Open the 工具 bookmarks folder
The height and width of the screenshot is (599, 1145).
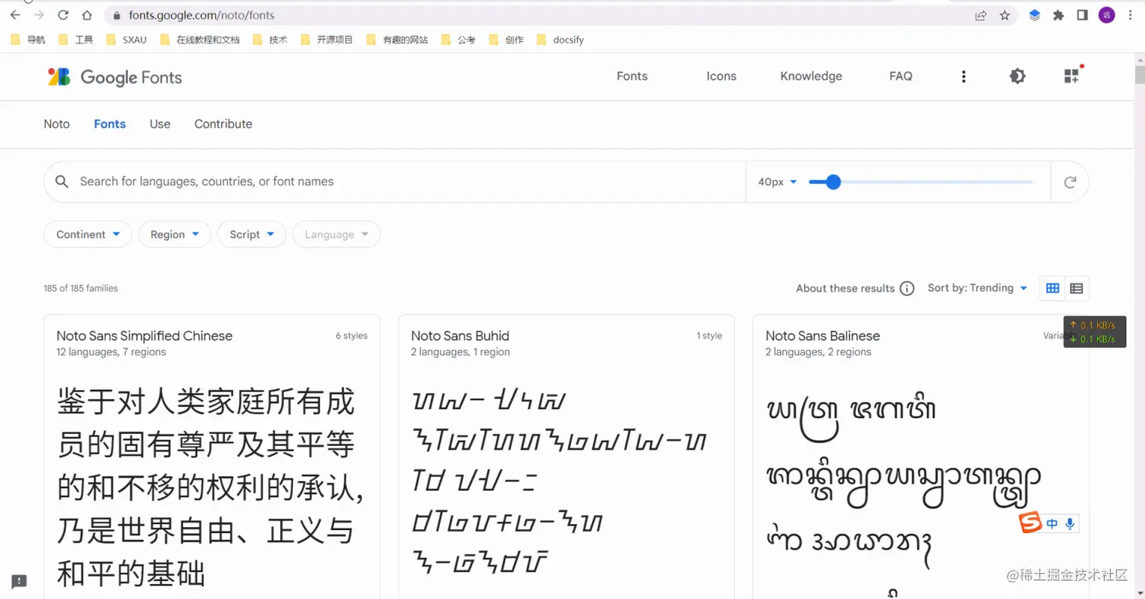pos(76,39)
